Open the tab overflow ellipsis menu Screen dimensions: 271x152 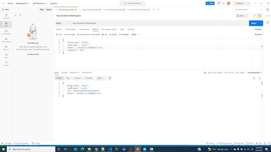(159, 9)
